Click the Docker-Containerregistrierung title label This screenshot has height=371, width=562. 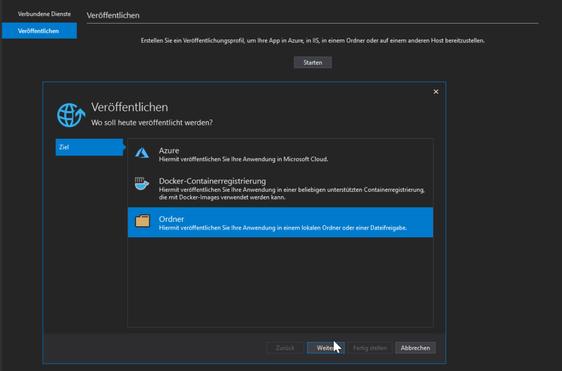coord(212,180)
